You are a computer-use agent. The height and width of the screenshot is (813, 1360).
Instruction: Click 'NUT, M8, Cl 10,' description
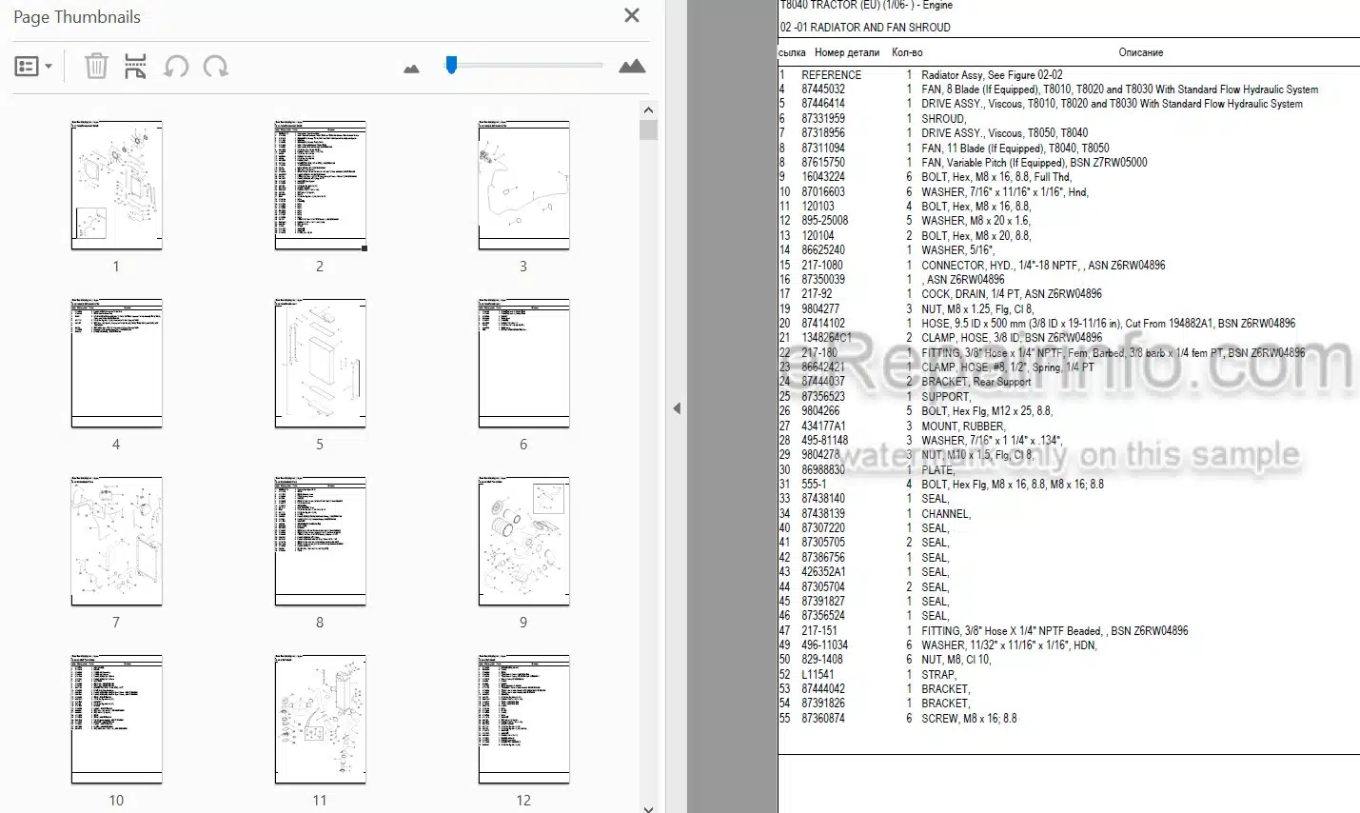(956, 660)
